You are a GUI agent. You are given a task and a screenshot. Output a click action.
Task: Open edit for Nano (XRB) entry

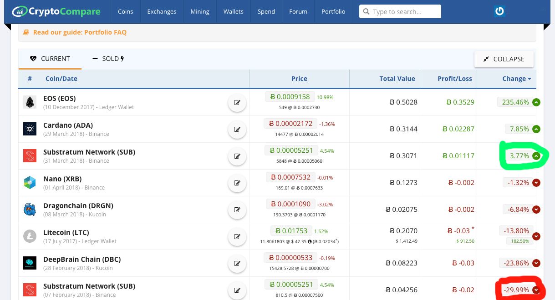(x=237, y=183)
